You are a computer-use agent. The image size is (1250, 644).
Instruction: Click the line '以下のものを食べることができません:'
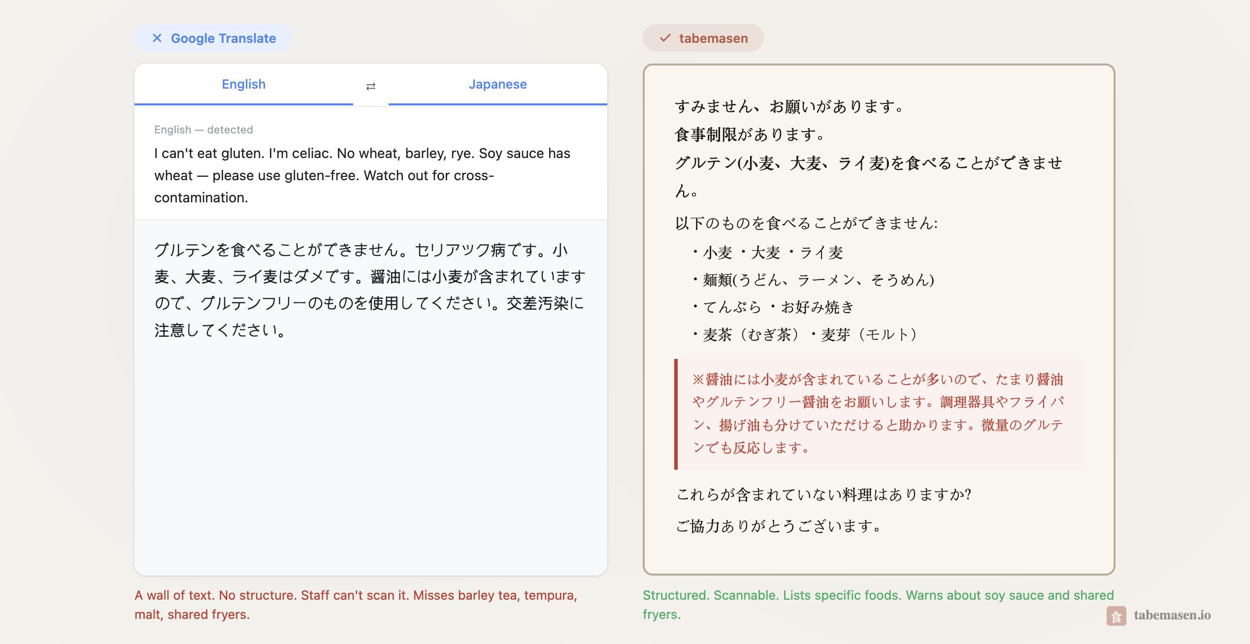(806, 223)
